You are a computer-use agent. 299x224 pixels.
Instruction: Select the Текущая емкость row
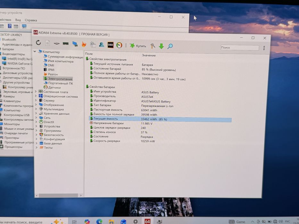click(160, 119)
